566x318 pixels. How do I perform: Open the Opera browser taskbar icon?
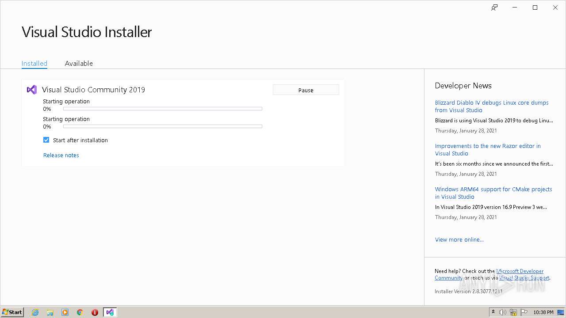tap(95, 312)
